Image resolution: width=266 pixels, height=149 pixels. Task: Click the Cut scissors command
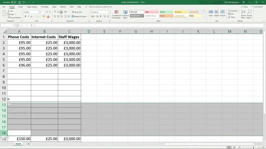[x=10, y=11]
